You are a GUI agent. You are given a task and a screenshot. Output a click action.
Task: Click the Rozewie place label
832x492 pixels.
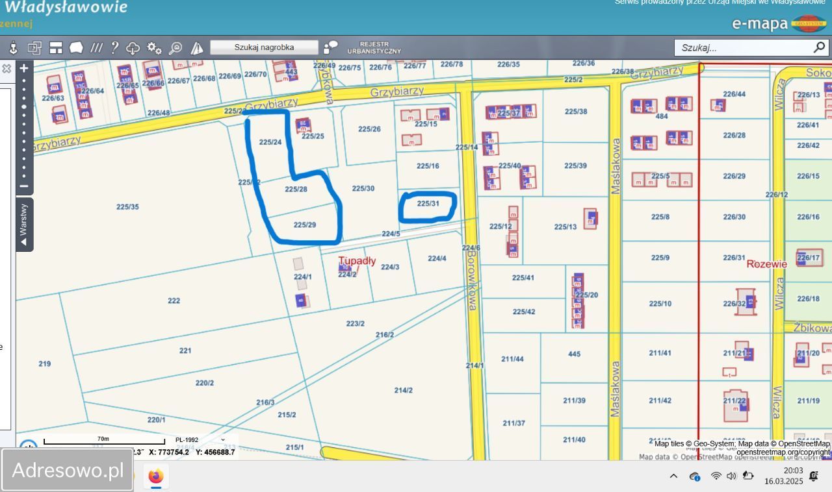[x=766, y=264]
